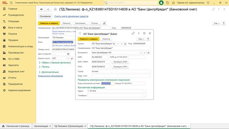Click Записать и закрыть in bank dialog
Image resolution: width=229 pixels, height=129 pixels.
(x=88, y=39)
